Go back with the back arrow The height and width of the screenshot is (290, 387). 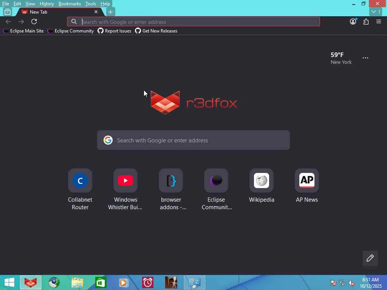(8, 22)
